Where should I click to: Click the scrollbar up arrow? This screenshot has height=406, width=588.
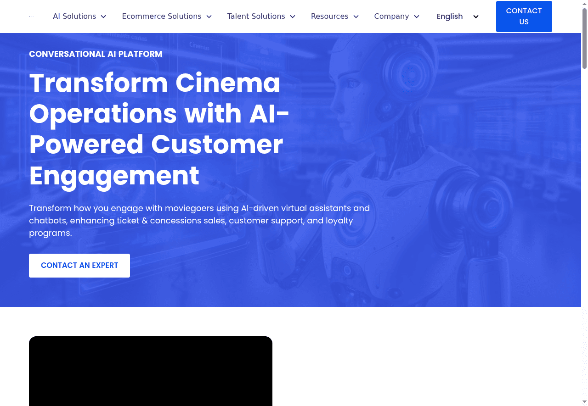click(x=584, y=4)
